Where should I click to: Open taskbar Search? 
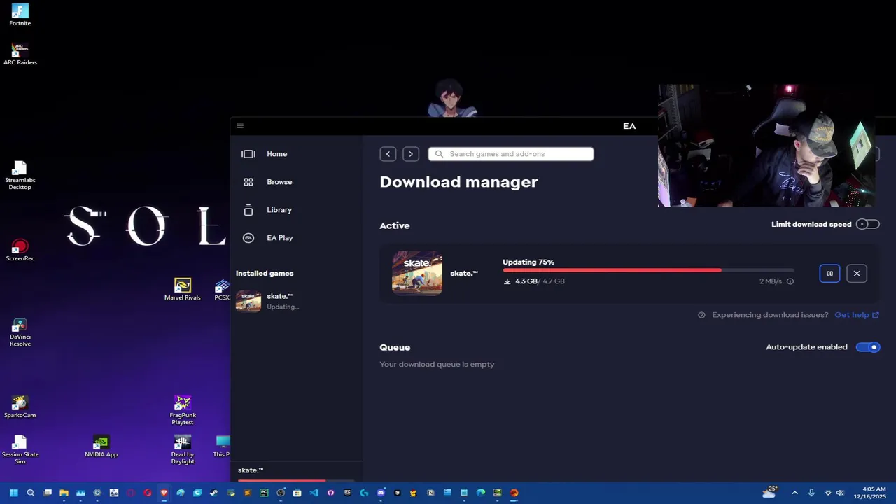coord(30,493)
